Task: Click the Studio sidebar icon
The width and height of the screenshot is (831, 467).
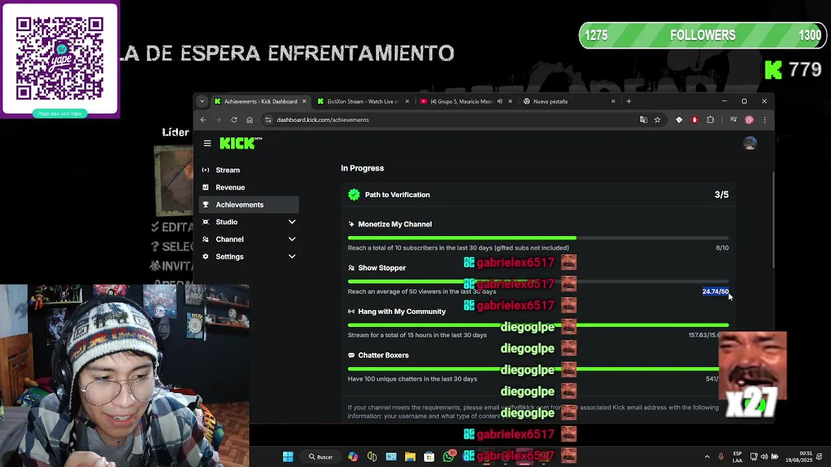Action: [x=206, y=222]
